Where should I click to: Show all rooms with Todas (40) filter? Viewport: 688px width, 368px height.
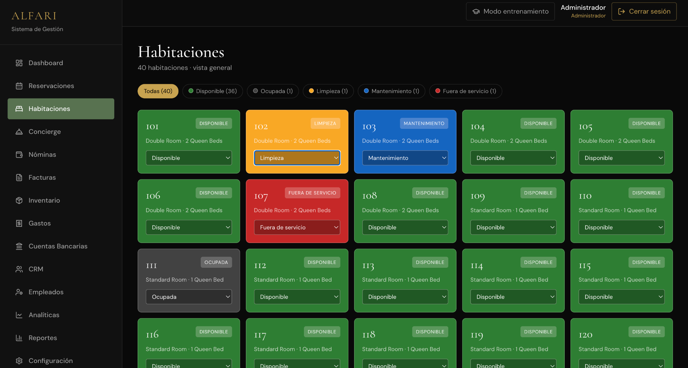tap(158, 91)
